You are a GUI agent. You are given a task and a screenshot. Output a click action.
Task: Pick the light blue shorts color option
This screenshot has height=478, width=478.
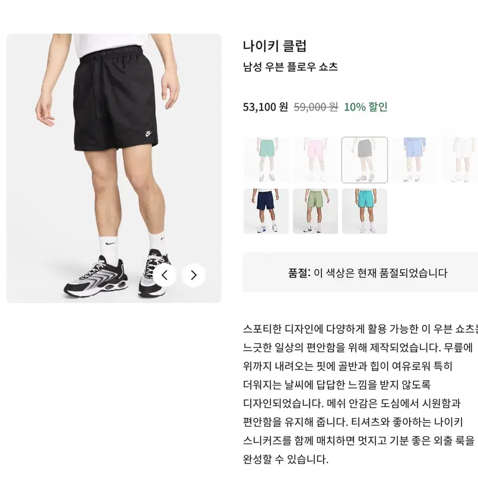pyautogui.click(x=414, y=160)
